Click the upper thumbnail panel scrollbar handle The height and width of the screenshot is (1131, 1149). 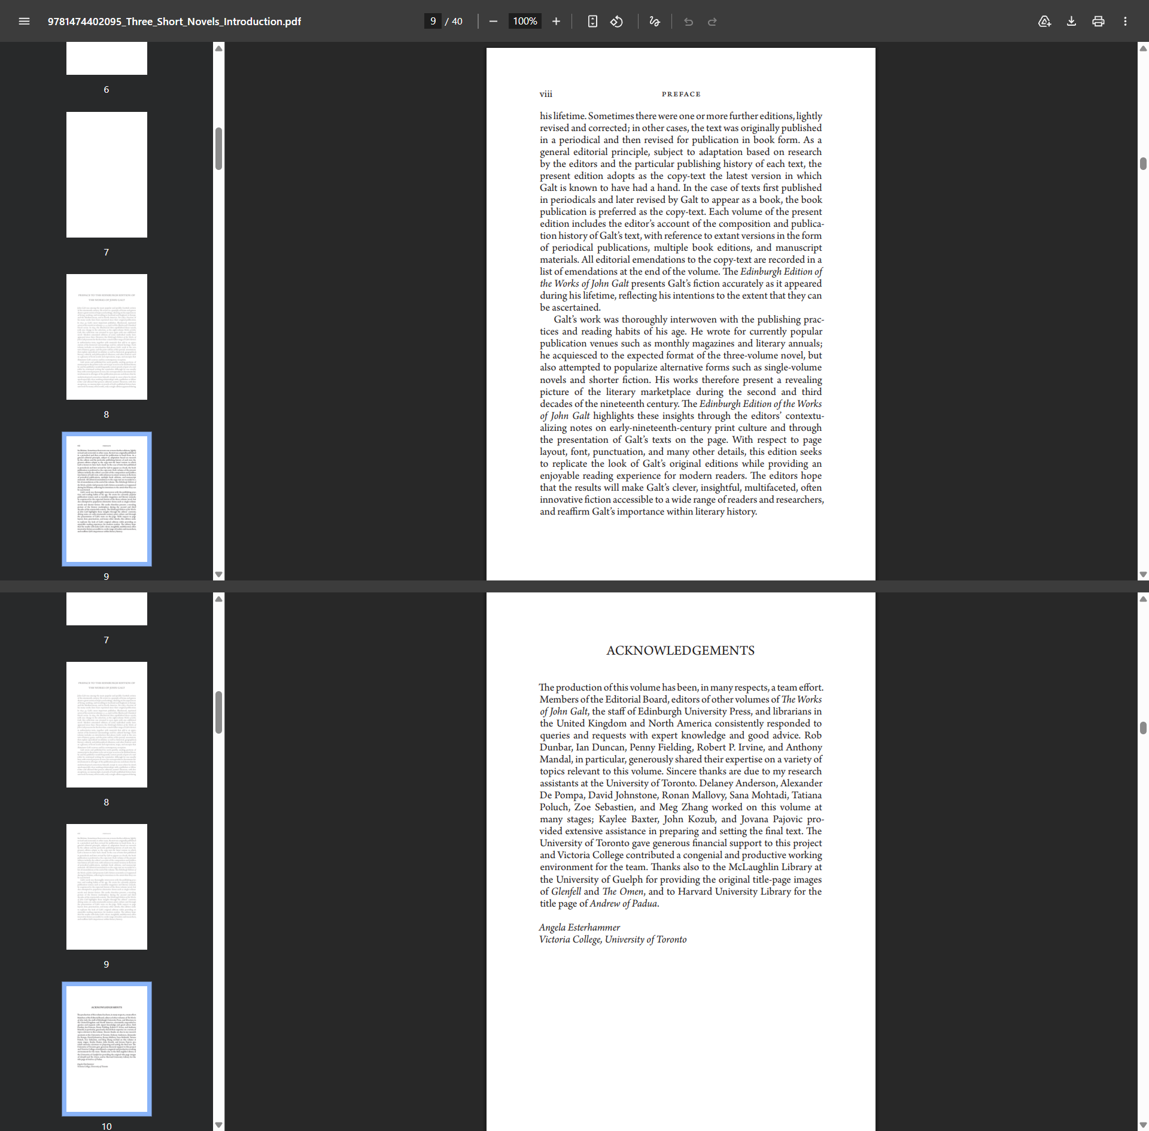[219, 148]
